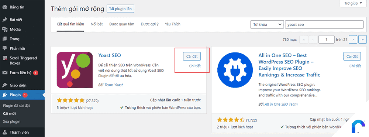Expand the Trợ giúp help panel
The width and height of the screenshot is (369, 137).
click(x=354, y=3)
